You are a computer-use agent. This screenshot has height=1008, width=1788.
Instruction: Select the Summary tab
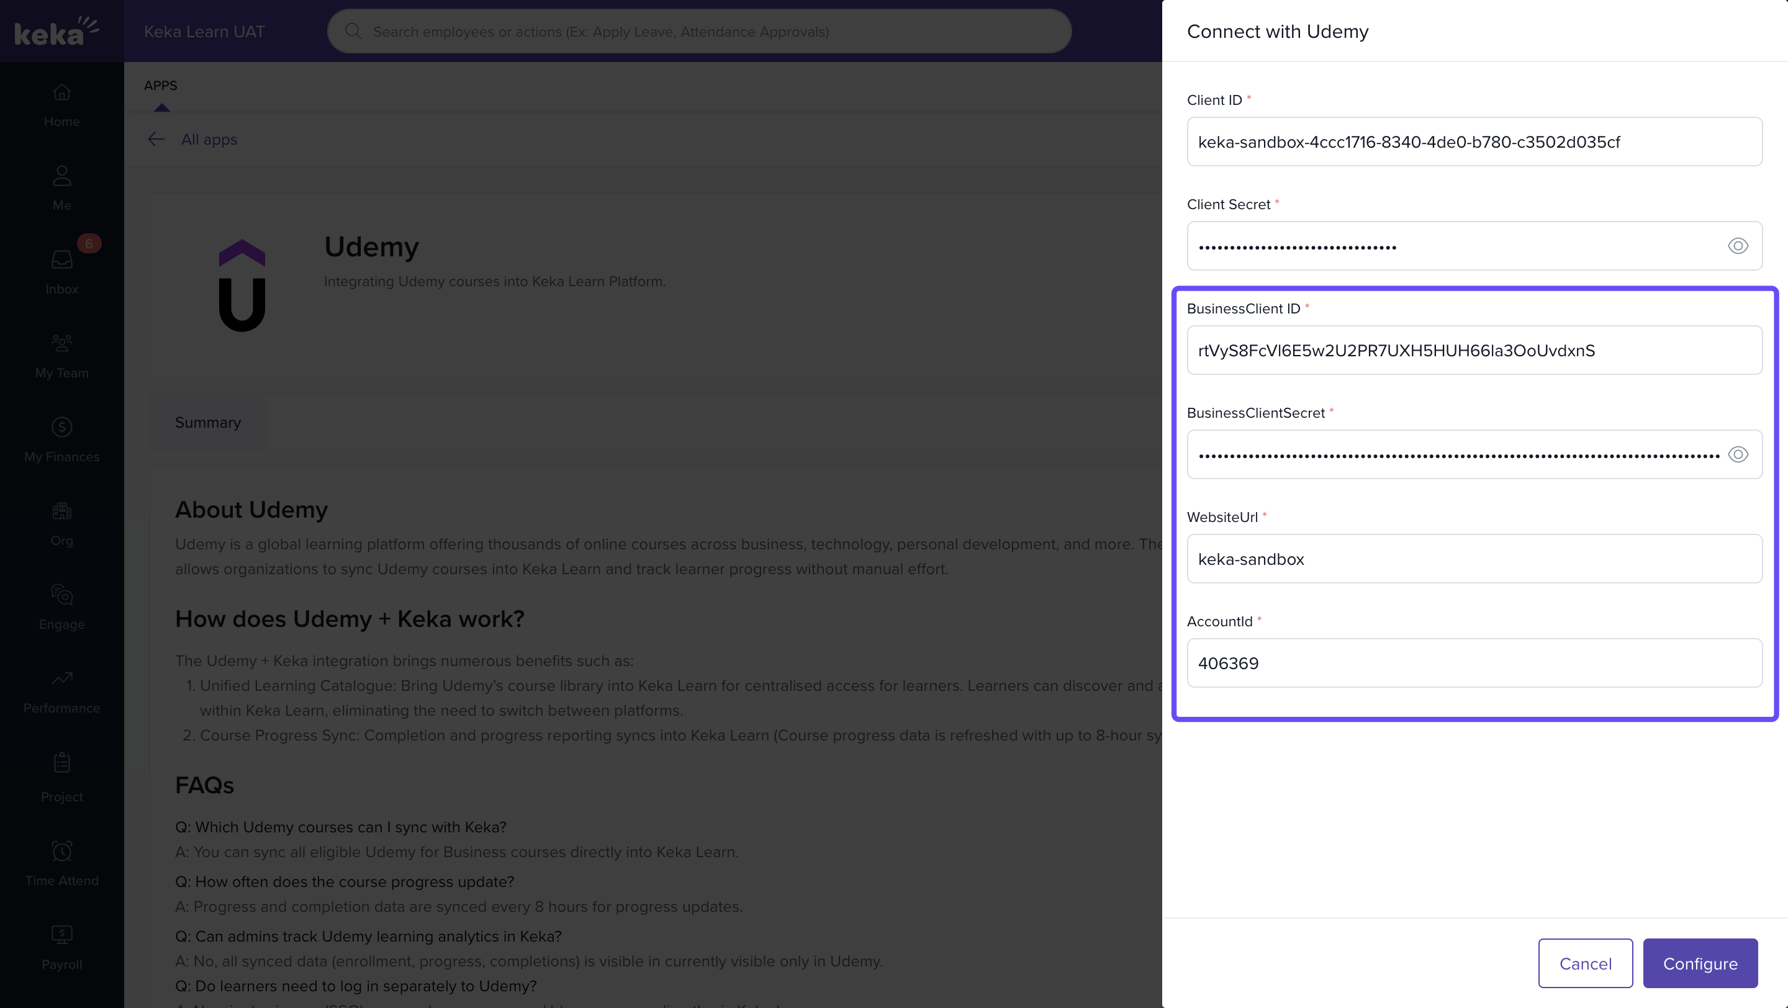(207, 423)
